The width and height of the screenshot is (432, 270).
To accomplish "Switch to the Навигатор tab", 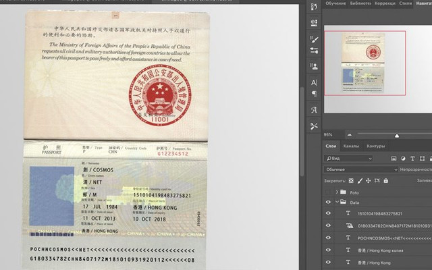I will [424, 3].
